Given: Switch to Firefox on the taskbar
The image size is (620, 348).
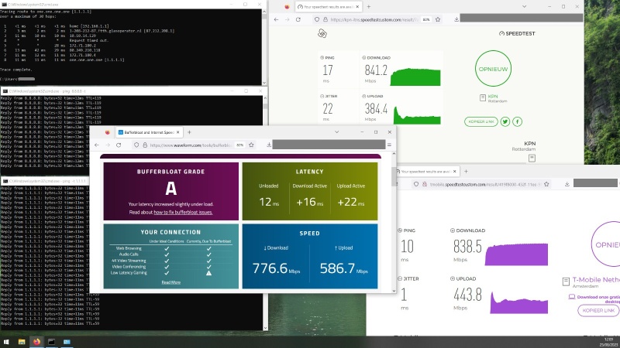Looking at the screenshot, I should [36, 342].
